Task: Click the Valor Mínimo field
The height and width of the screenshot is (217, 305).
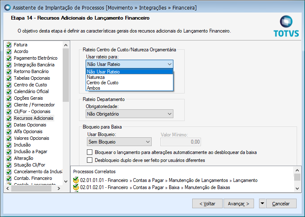Action: tap(180, 142)
